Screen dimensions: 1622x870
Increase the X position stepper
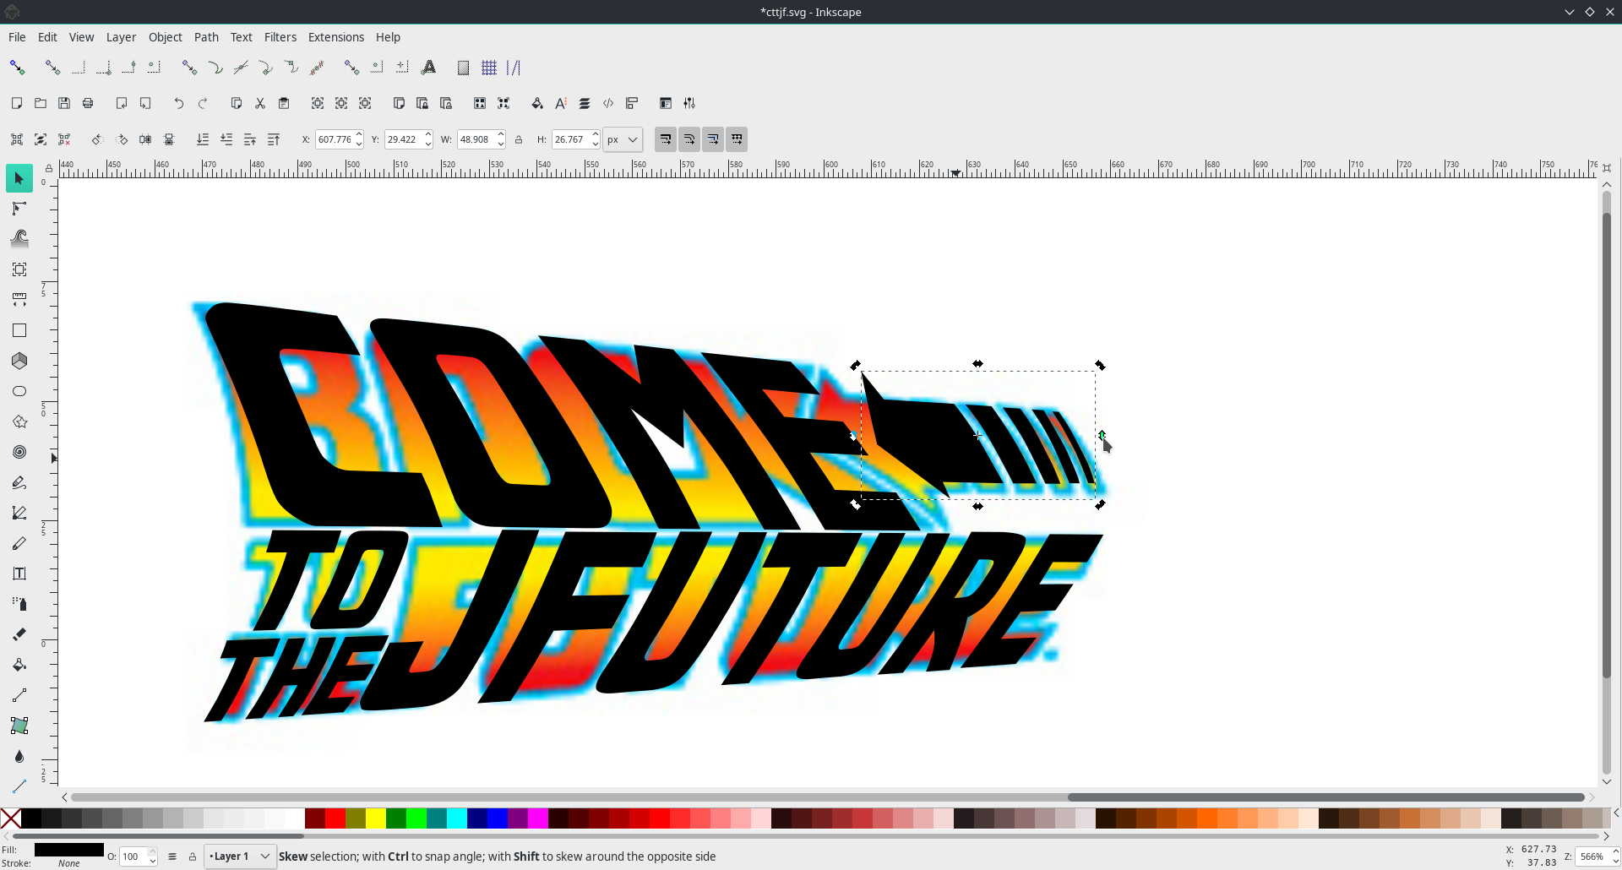(359, 135)
